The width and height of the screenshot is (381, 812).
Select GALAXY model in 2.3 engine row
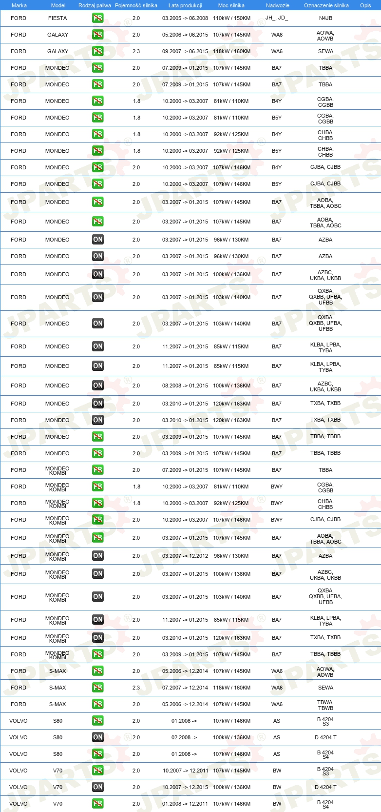click(57, 51)
